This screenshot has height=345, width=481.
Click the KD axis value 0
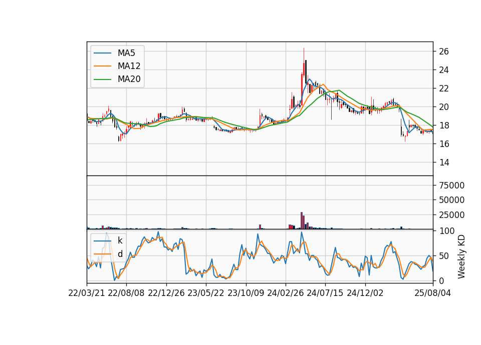point(441,280)
